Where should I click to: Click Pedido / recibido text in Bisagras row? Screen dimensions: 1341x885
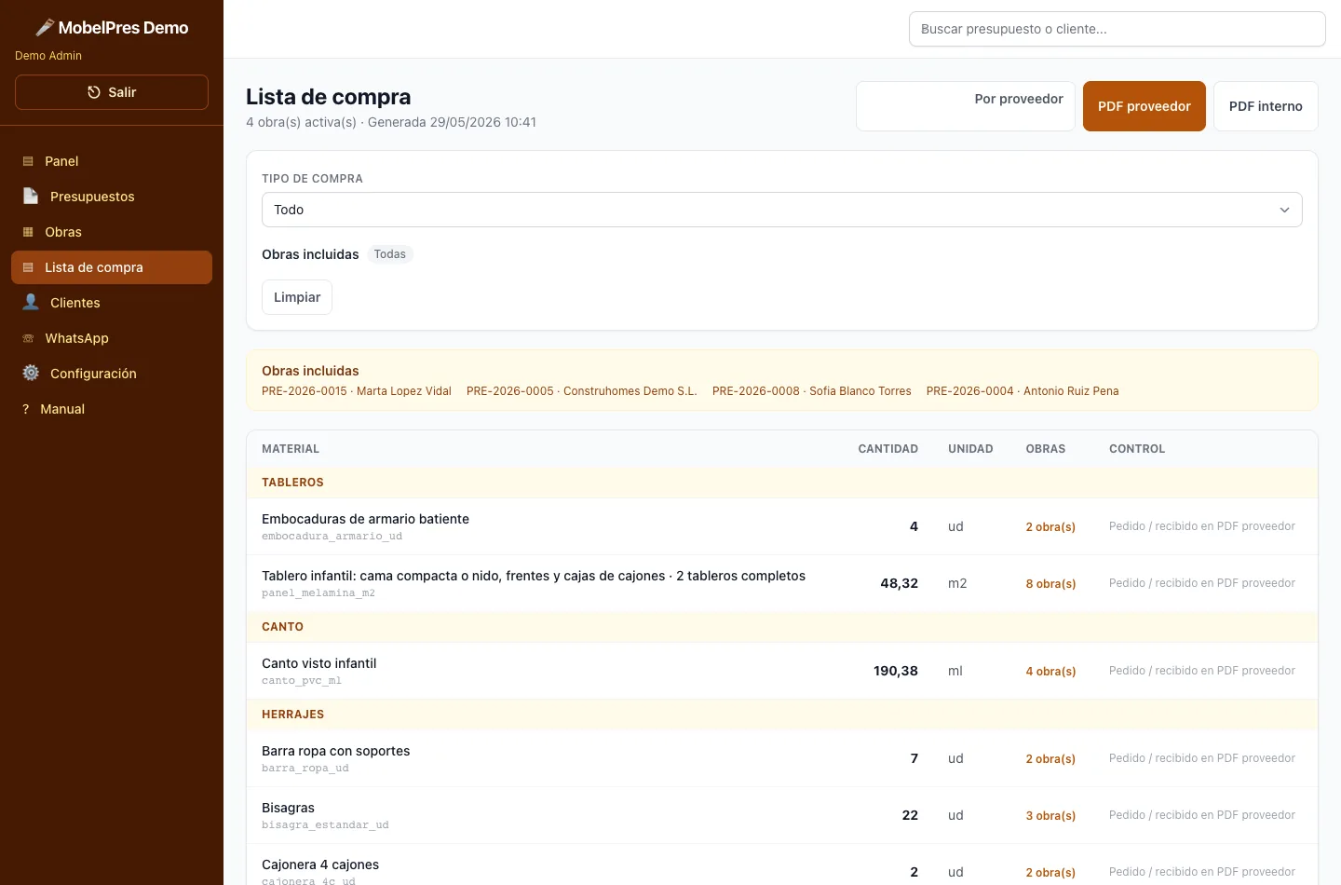point(1202,815)
